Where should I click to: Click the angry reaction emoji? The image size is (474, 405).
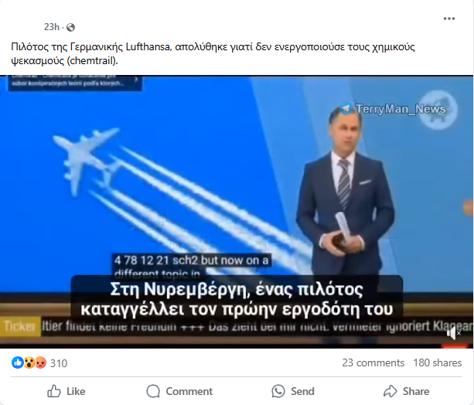[x=40, y=362]
